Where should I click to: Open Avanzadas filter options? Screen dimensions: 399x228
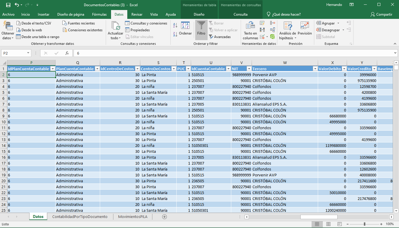[x=220, y=37]
